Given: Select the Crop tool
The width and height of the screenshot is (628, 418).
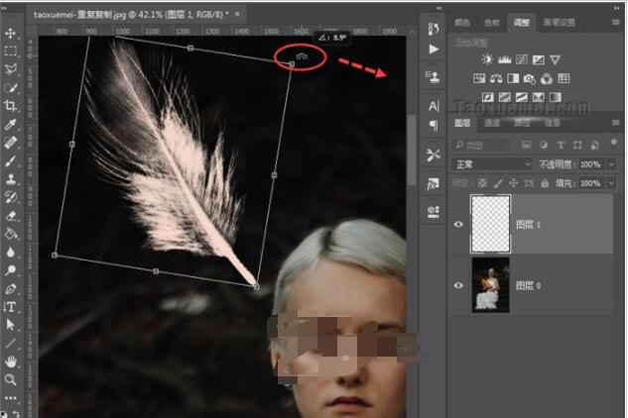Looking at the screenshot, I should (x=10, y=106).
